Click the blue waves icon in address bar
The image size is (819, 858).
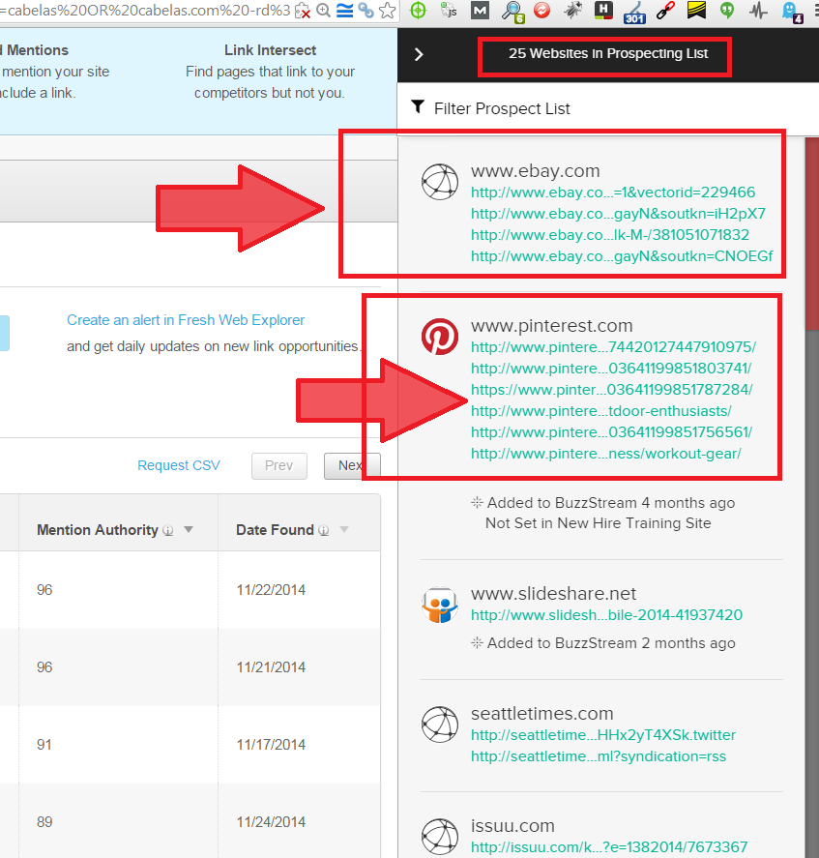344,11
